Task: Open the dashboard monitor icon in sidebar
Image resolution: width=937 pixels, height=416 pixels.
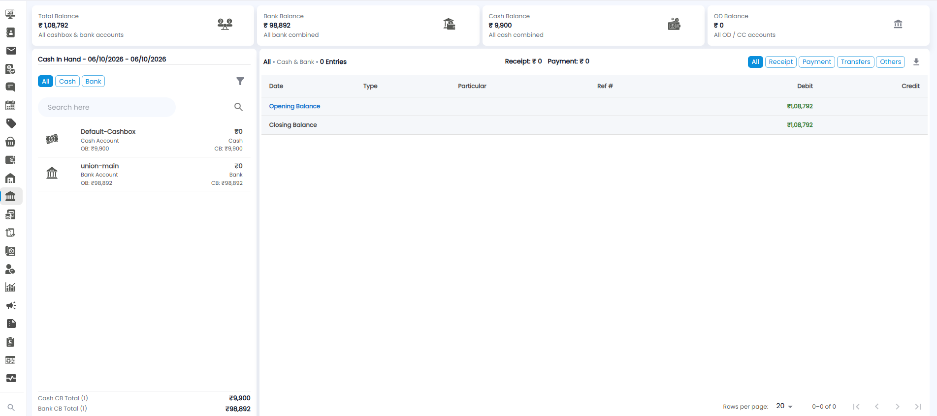Action: pos(10,14)
